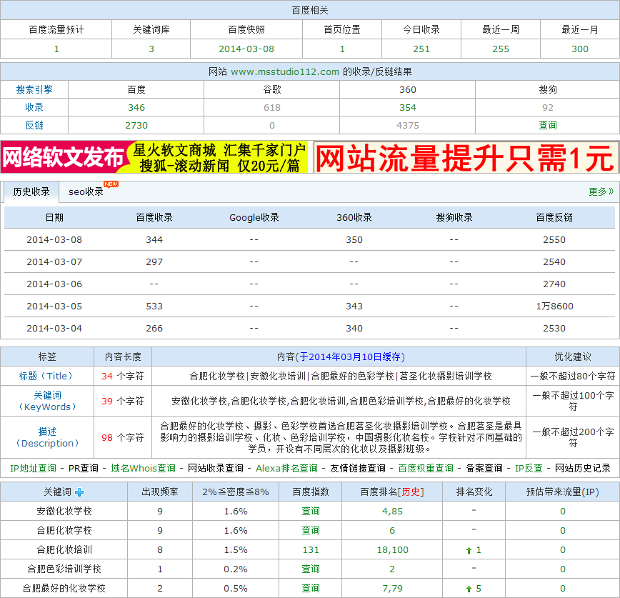Open Baidu indexed count 346

pos(136,108)
